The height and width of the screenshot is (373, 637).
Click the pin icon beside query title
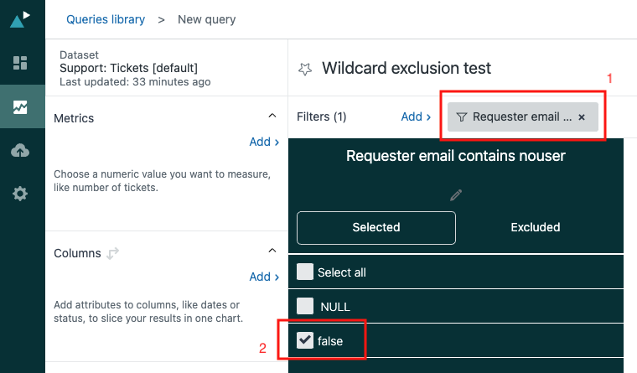point(305,69)
